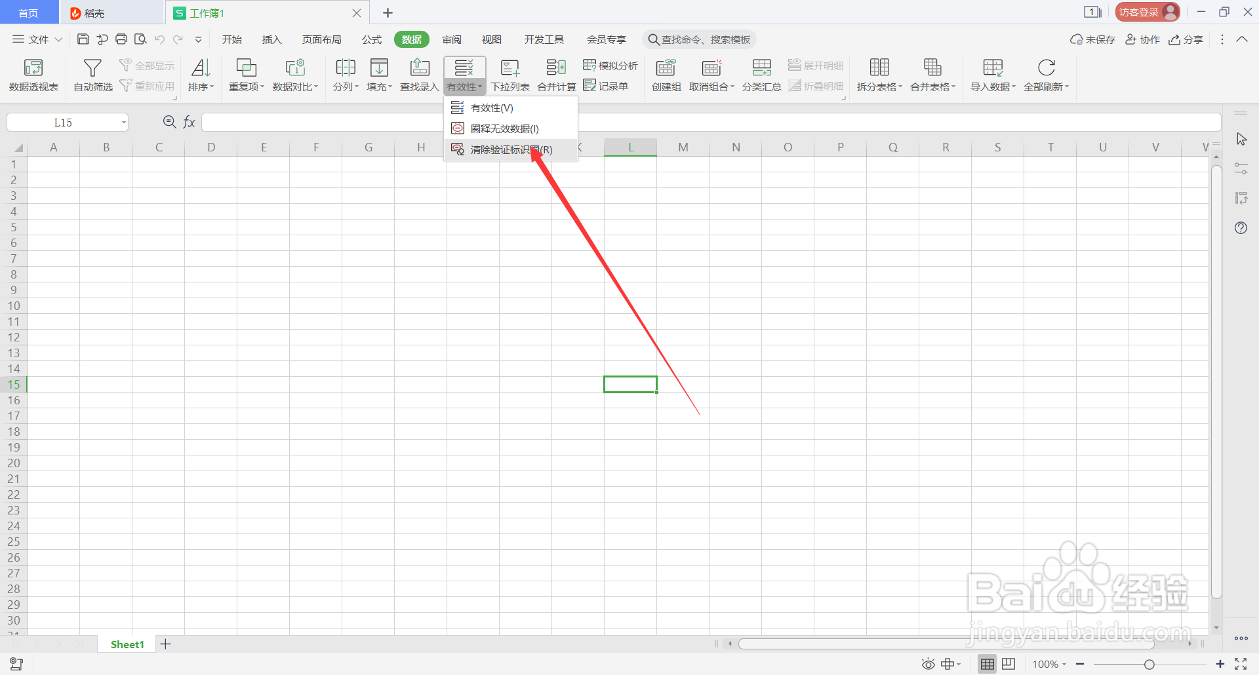1259x675 pixels.
Task: Click the Print icon in quick toolbar
Action: 121,39
